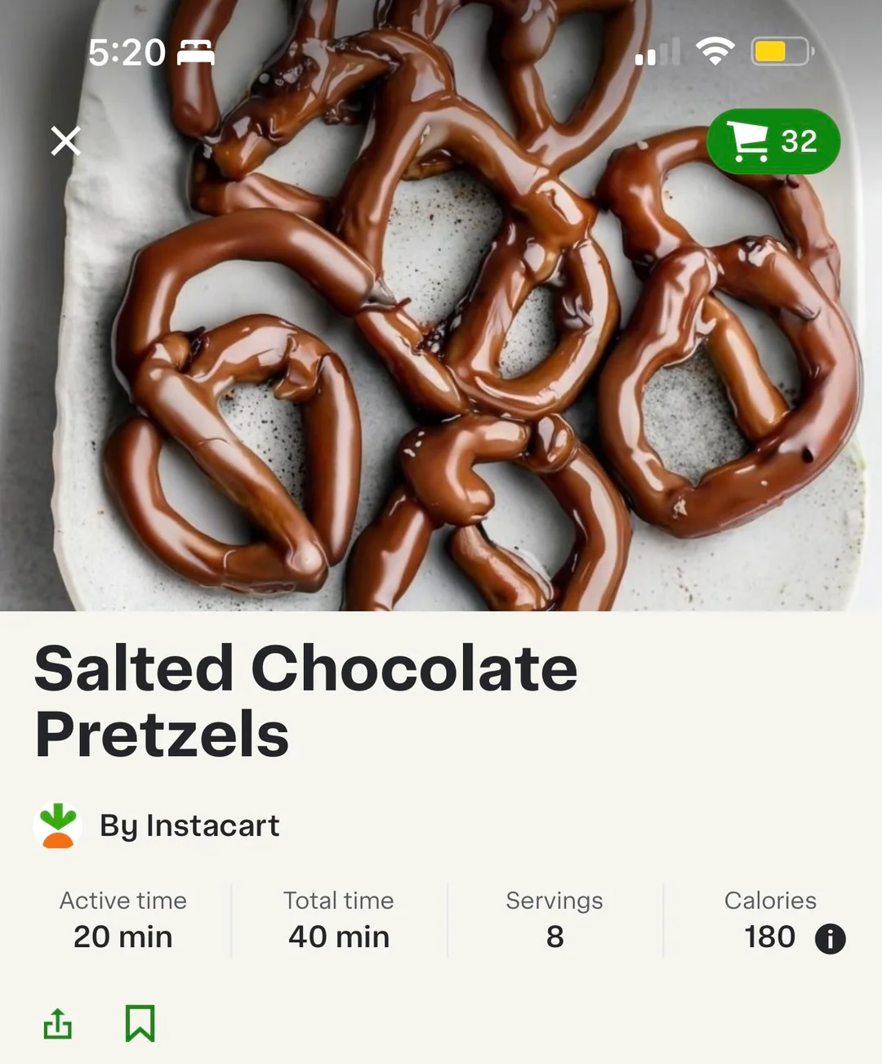
Task: Bookmark the Salted Chocolate Pretzels recipe
Action: point(140,1023)
